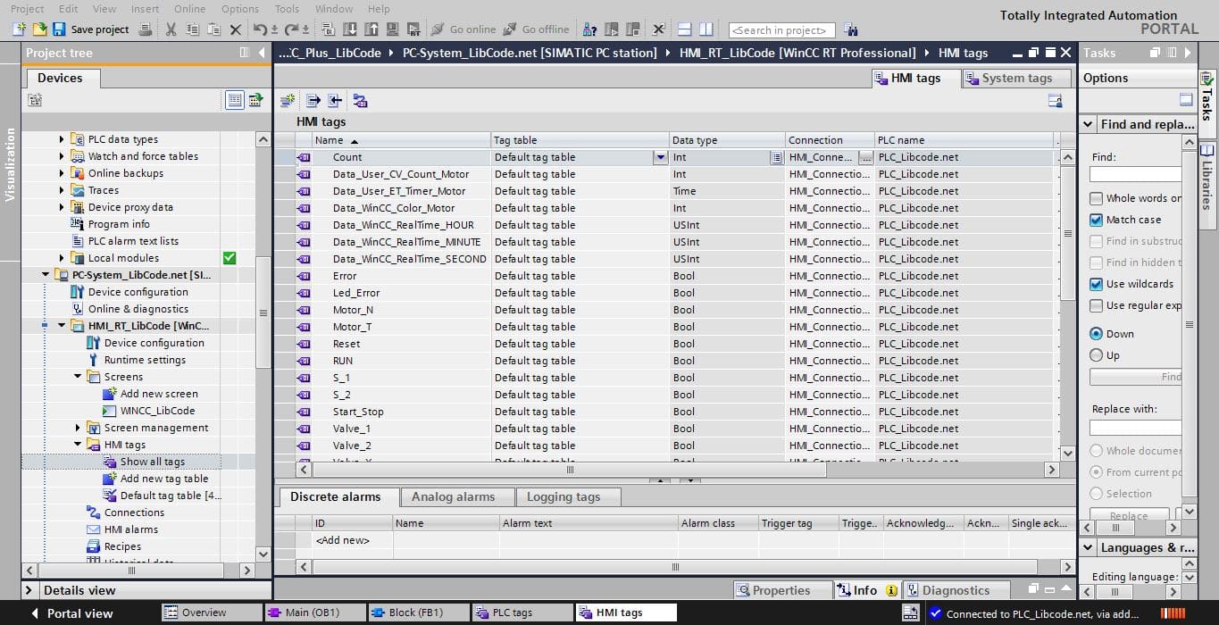1219x625 pixels.
Task: Switch to Portal view
Action: [x=71, y=613]
